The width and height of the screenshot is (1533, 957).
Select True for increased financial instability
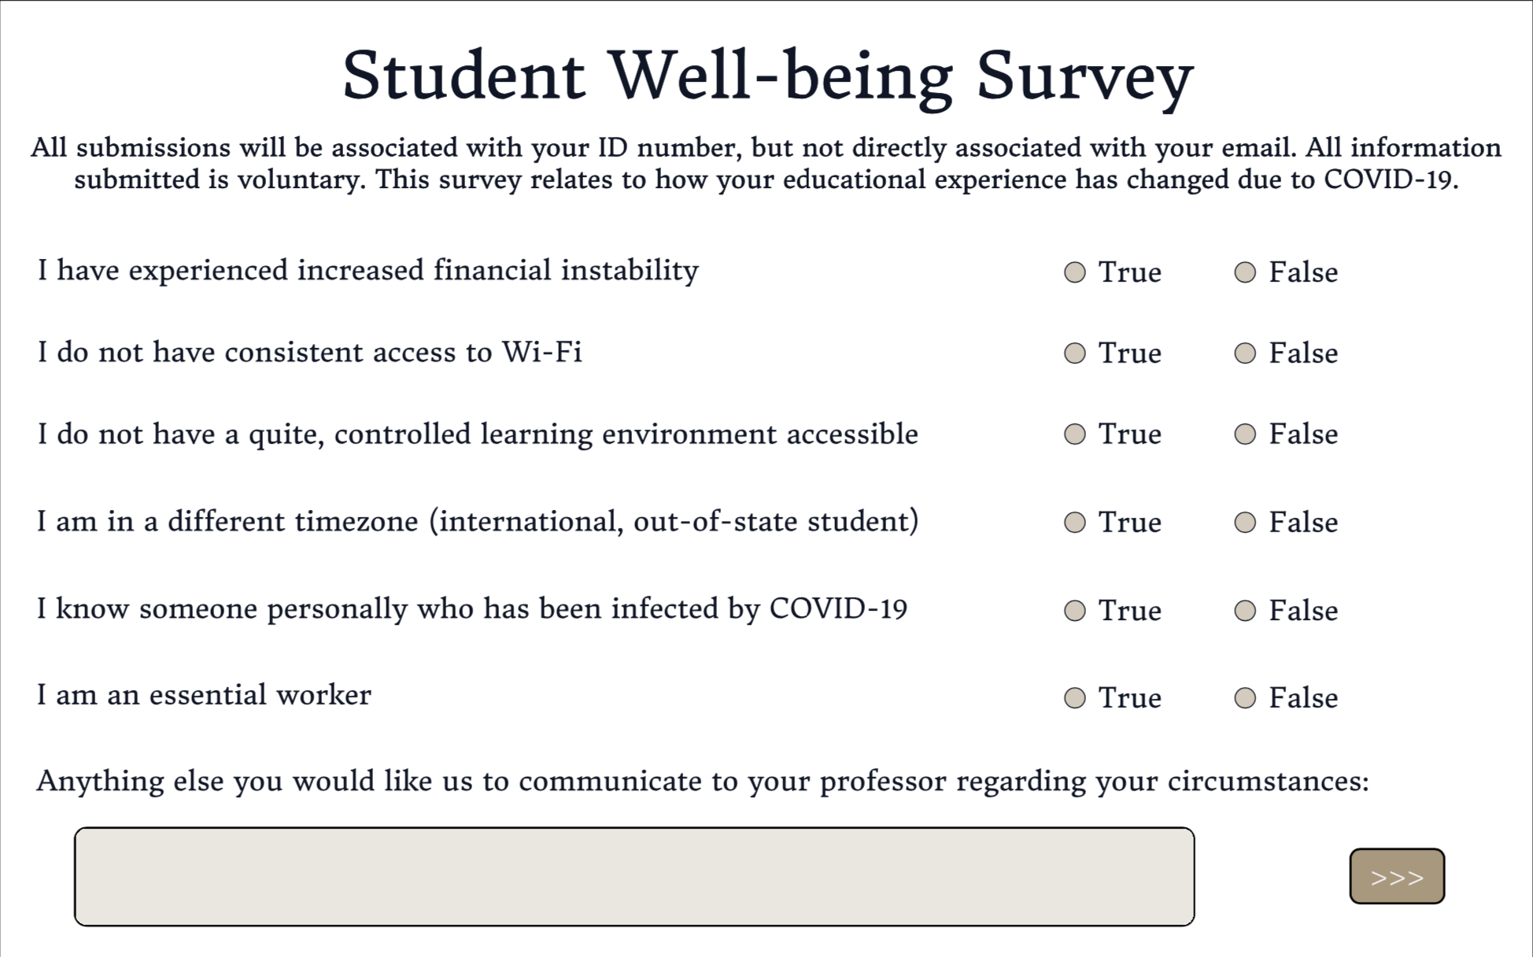point(1075,272)
